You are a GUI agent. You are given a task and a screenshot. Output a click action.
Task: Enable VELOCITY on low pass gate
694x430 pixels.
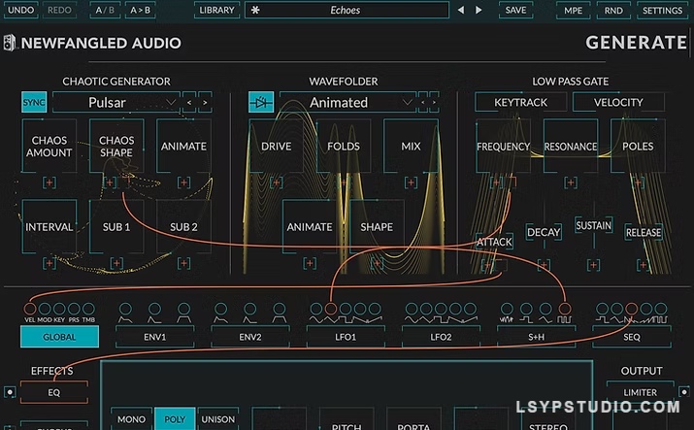pos(618,102)
